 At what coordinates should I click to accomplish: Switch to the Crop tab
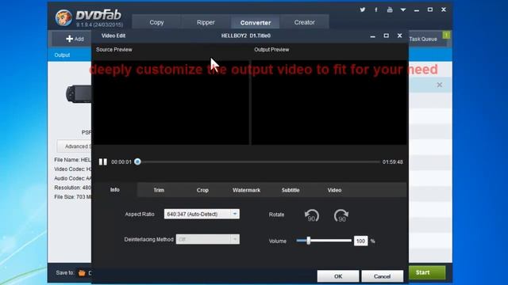(x=202, y=190)
